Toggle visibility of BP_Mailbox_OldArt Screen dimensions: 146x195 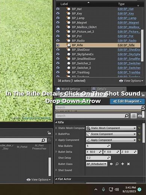(58, 27)
